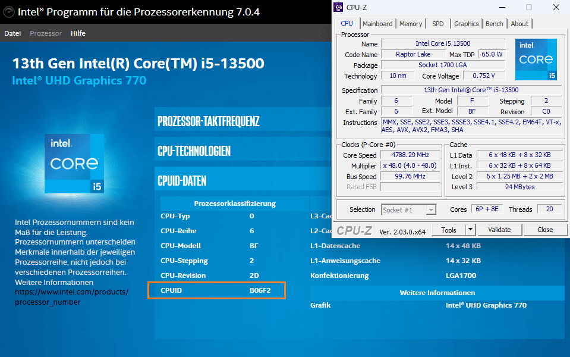This screenshot has height=357, width=570.
Task: Minimize the CPU-Z window
Action: [x=502, y=7]
